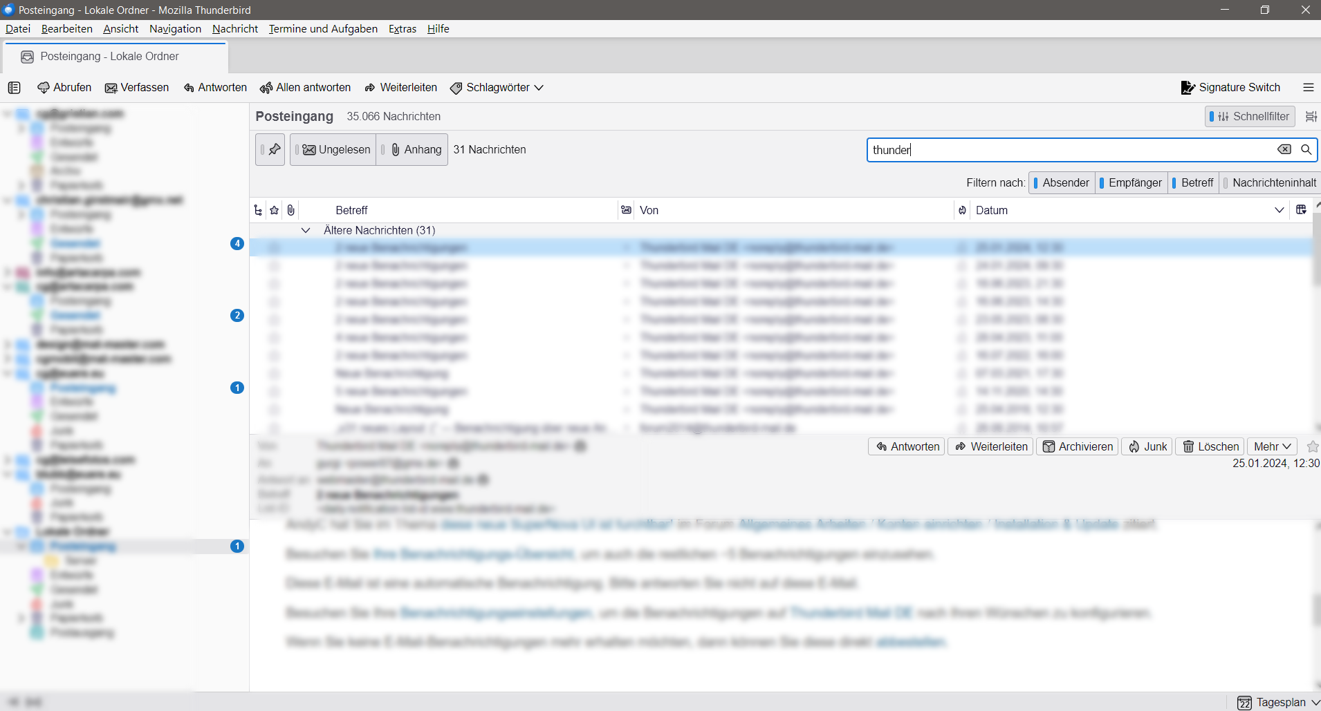This screenshot has height=711, width=1321.
Task: Open the Mehr dropdown
Action: pyautogui.click(x=1272, y=447)
